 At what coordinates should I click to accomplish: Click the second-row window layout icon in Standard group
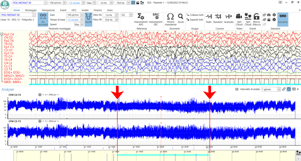pyautogui.click(x=264, y=19)
